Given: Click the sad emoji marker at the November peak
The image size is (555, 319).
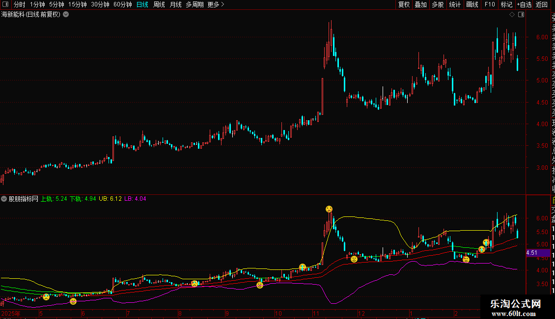Looking at the screenshot, I should coord(329,209).
